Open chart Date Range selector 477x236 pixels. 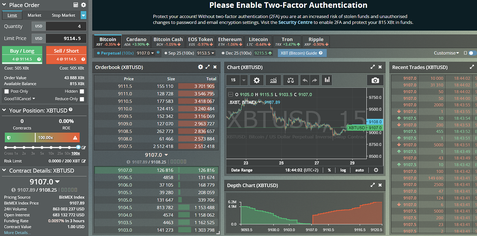(x=242, y=170)
